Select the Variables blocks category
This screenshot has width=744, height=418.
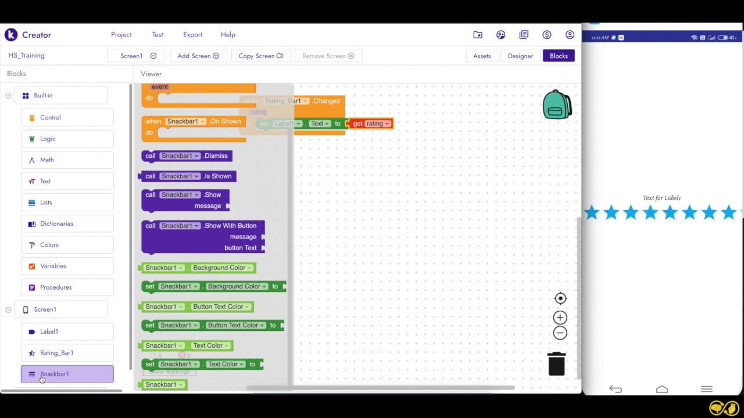pos(67,266)
